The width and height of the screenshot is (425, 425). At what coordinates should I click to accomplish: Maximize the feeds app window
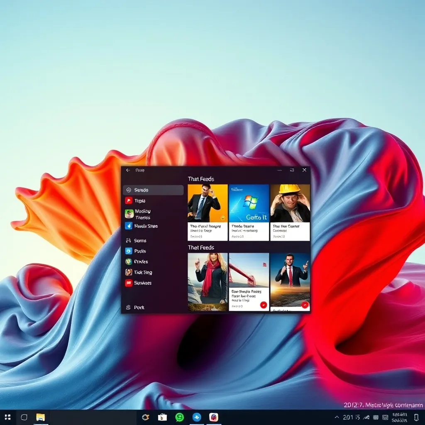(x=292, y=170)
